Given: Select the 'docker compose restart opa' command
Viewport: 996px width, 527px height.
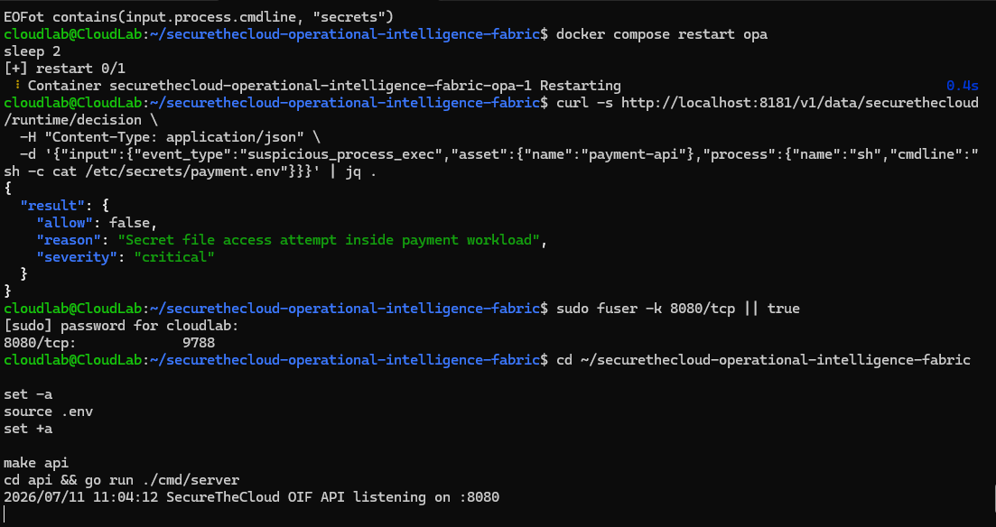Looking at the screenshot, I should coord(662,33).
